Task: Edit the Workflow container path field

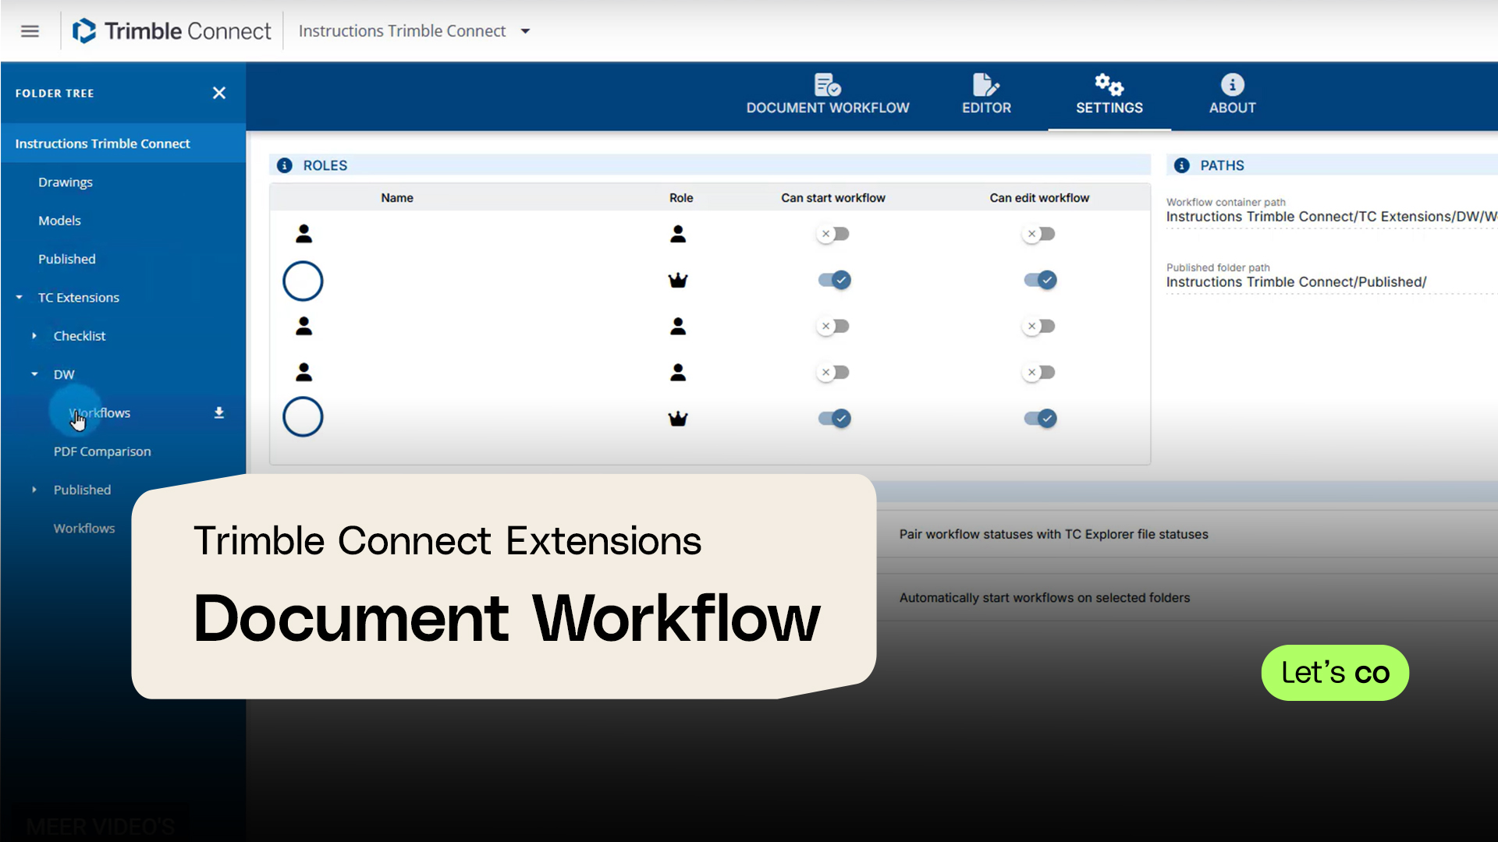Action: pos(1332,217)
